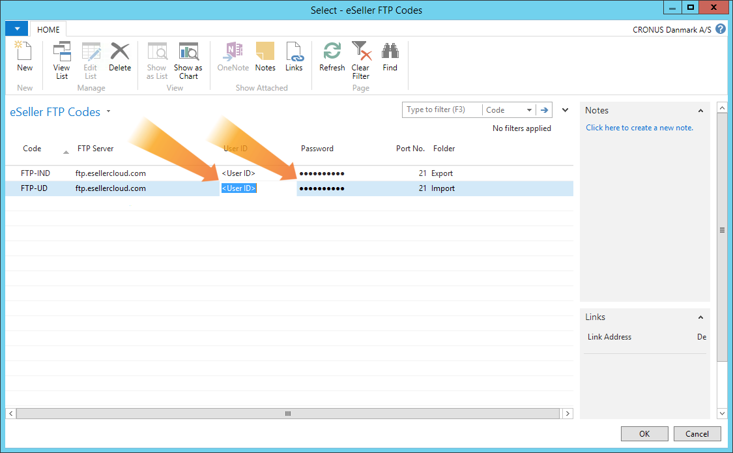Screen dimensions: 733x453
Task: Click the No filters applied text
Action: coord(522,128)
